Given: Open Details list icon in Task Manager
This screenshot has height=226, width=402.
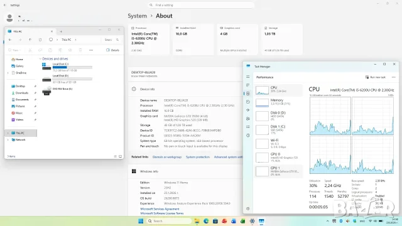Looking at the screenshot, I should click(247, 127).
